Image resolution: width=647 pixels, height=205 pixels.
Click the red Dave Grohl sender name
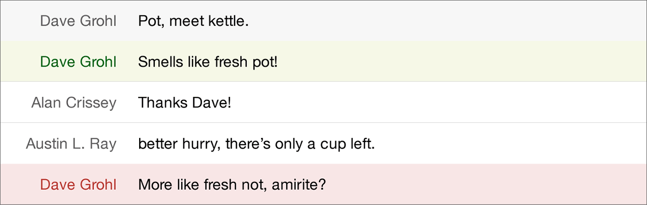(78, 185)
